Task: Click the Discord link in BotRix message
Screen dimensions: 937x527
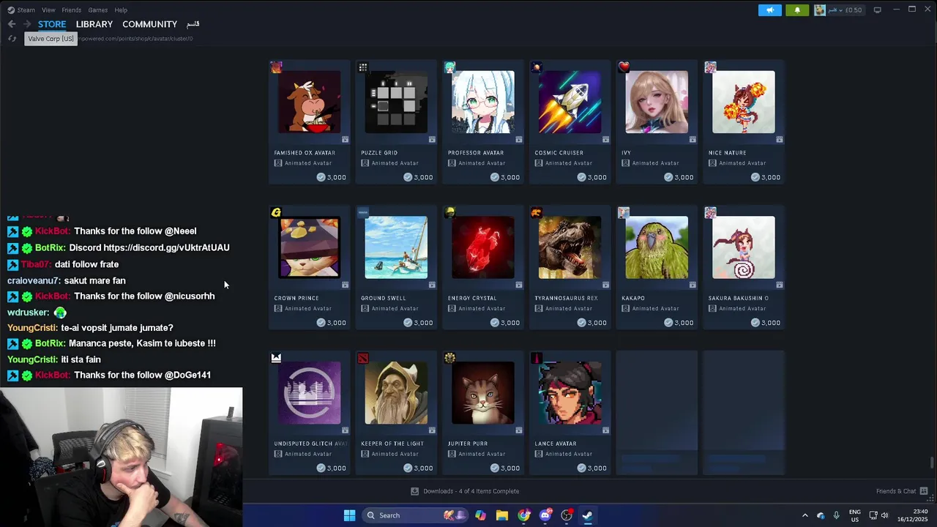Action: (x=166, y=247)
